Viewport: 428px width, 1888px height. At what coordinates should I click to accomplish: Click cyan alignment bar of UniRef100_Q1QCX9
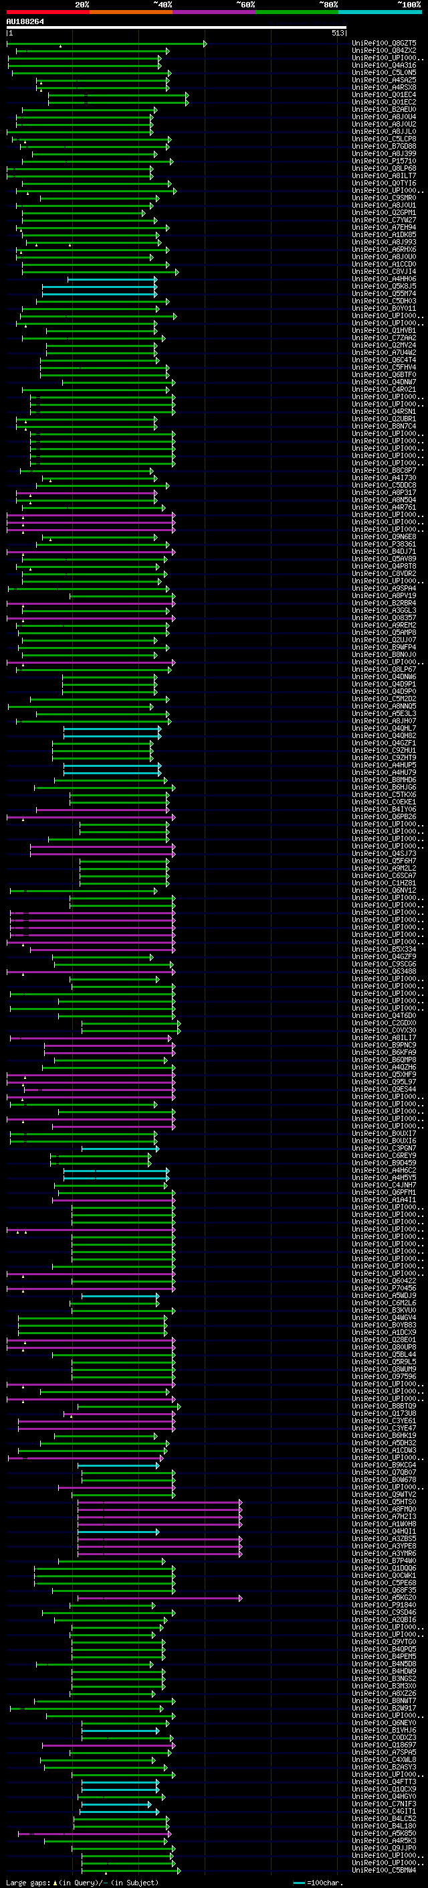[x=121, y=1789]
